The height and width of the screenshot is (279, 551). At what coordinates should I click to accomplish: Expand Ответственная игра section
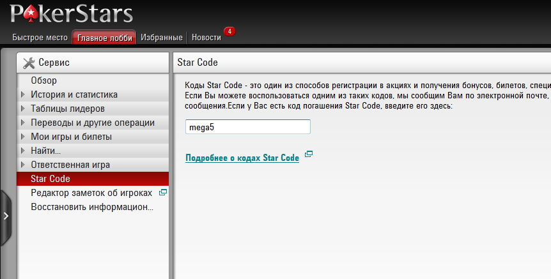[x=23, y=165]
